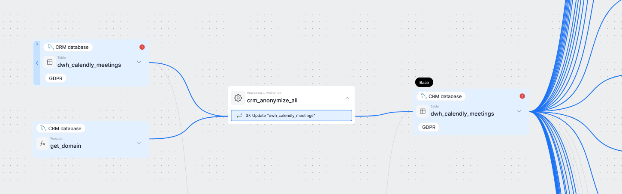Image resolution: width=622 pixels, height=194 pixels.
Task: Click the arrows icon in the step 37 row
Action: pos(239,116)
